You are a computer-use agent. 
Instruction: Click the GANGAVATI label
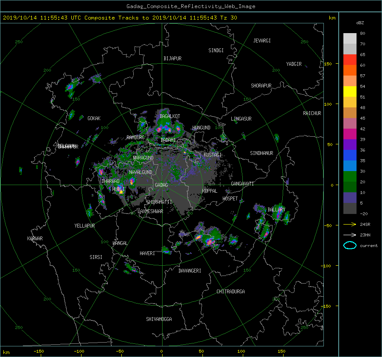242,184
